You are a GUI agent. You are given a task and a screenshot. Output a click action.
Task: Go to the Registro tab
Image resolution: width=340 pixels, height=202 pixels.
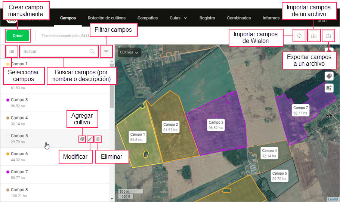pyautogui.click(x=207, y=18)
